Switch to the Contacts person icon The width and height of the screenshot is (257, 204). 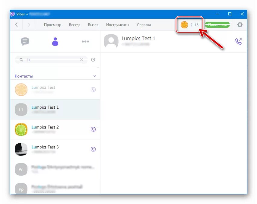pos(55,41)
